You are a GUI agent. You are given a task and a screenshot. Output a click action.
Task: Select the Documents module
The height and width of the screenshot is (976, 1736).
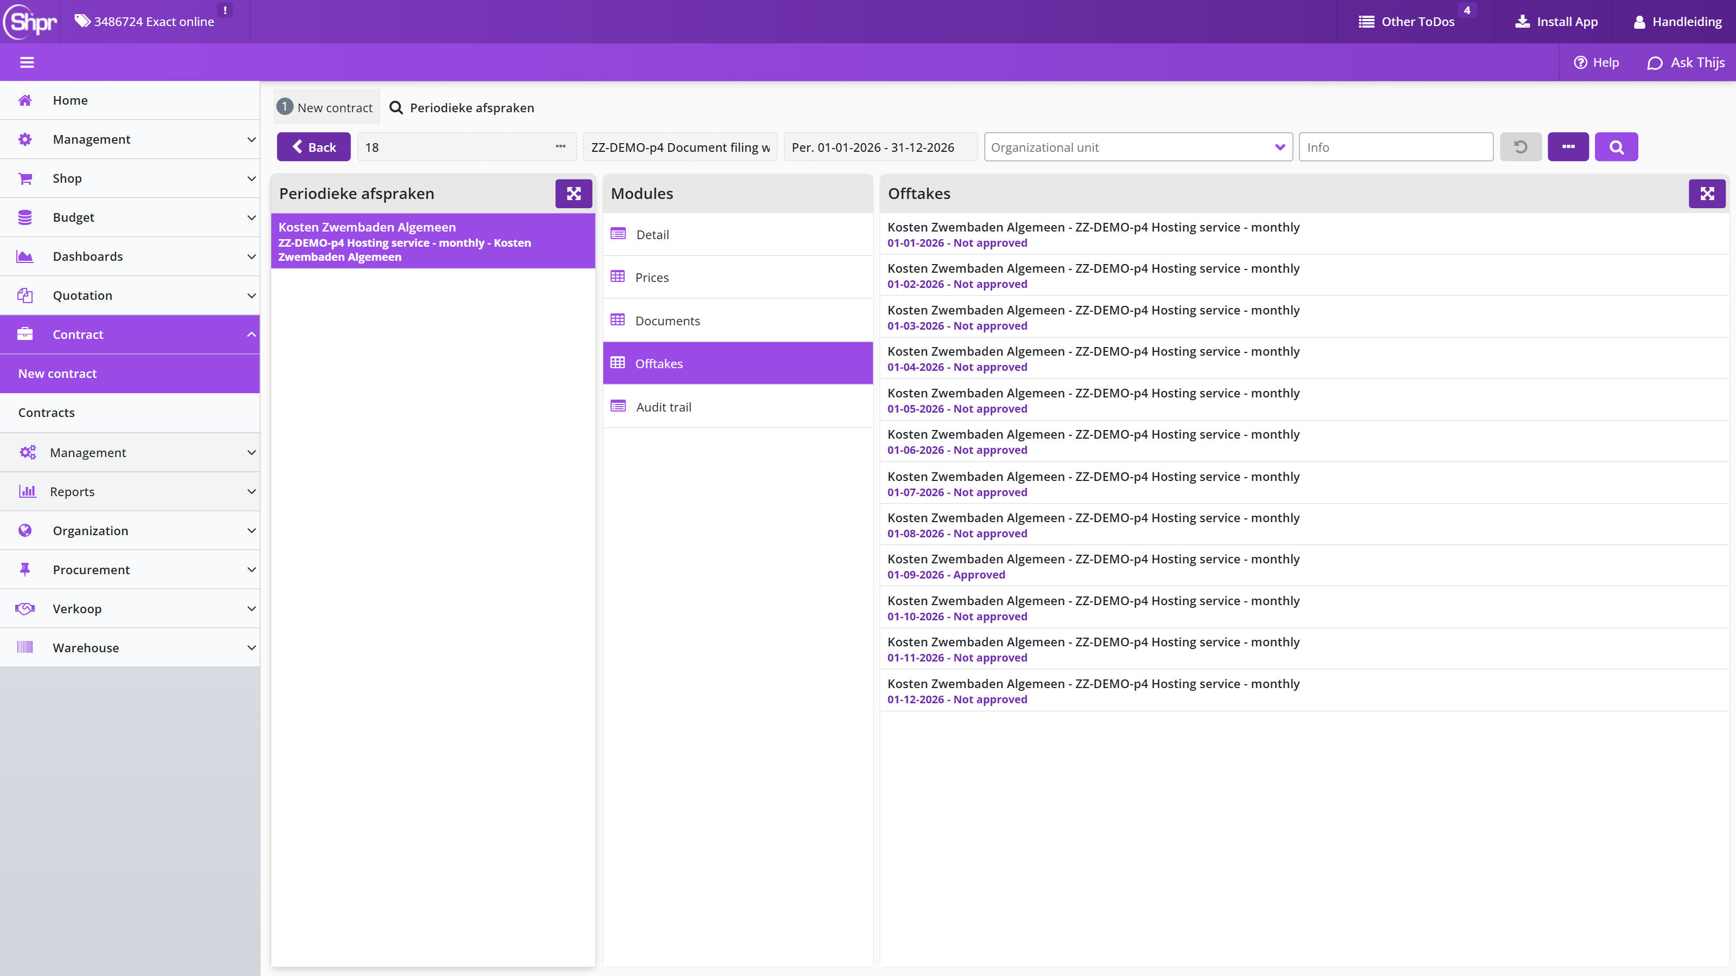tap(738, 320)
